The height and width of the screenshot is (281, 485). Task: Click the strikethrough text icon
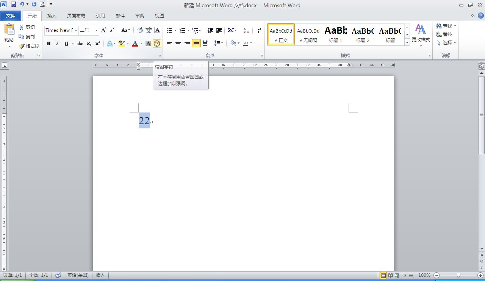pyautogui.click(x=80, y=44)
